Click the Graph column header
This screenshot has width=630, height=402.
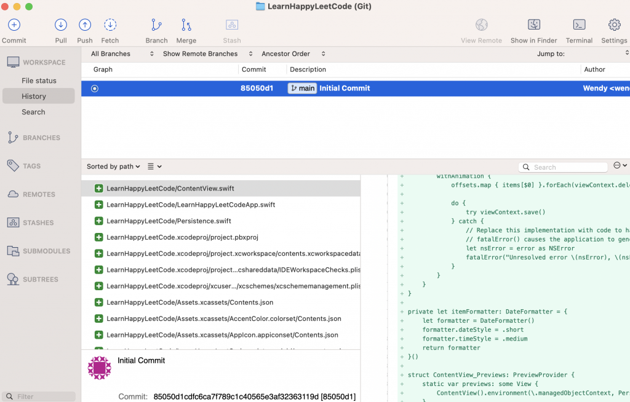click(103, 69)
